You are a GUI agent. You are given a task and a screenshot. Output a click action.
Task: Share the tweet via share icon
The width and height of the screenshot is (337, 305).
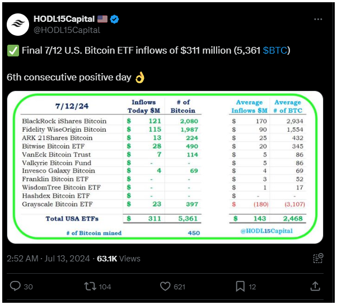coord(315,286)
